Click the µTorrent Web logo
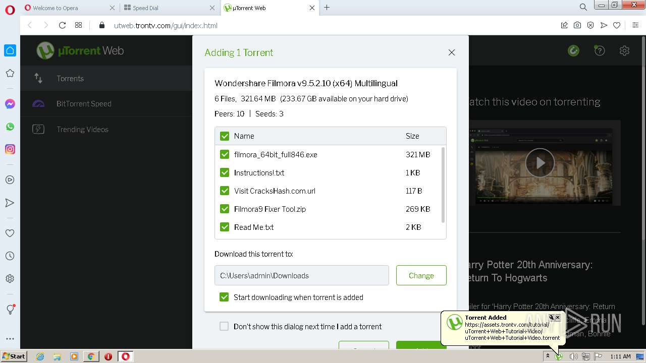 pyautogui.click(x=80, y=50)
